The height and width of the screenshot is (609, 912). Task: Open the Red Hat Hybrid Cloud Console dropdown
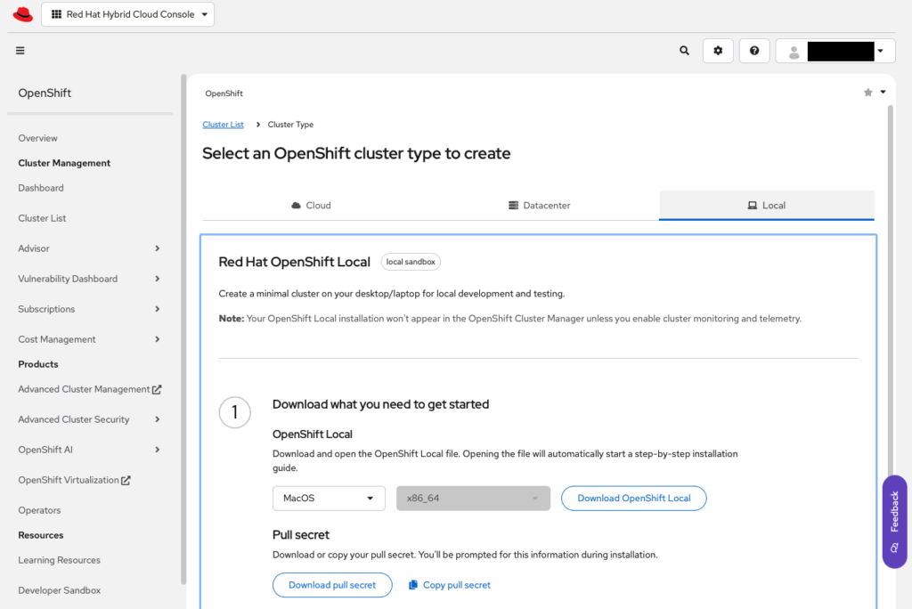[128, 14]
